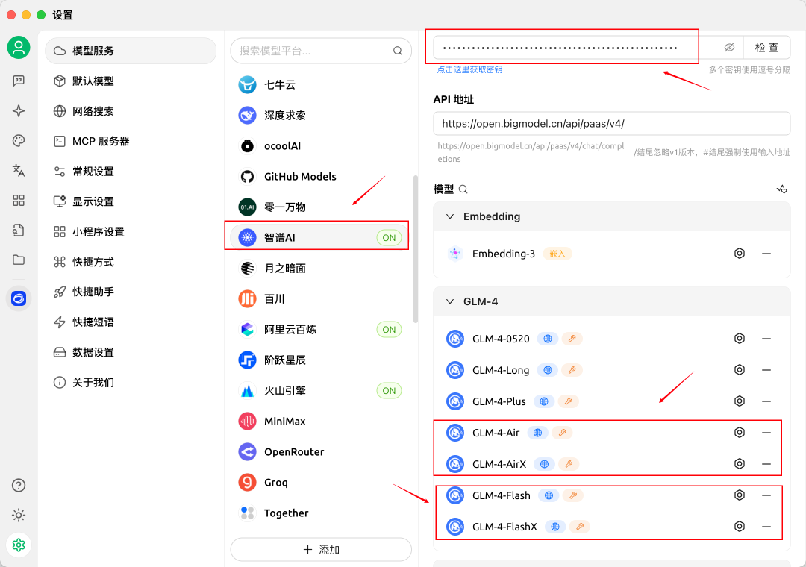The width and height of the screenshot is (806, 567).
Task: Open settings for GLM-4-FlashX model
Action: [739, 527]
